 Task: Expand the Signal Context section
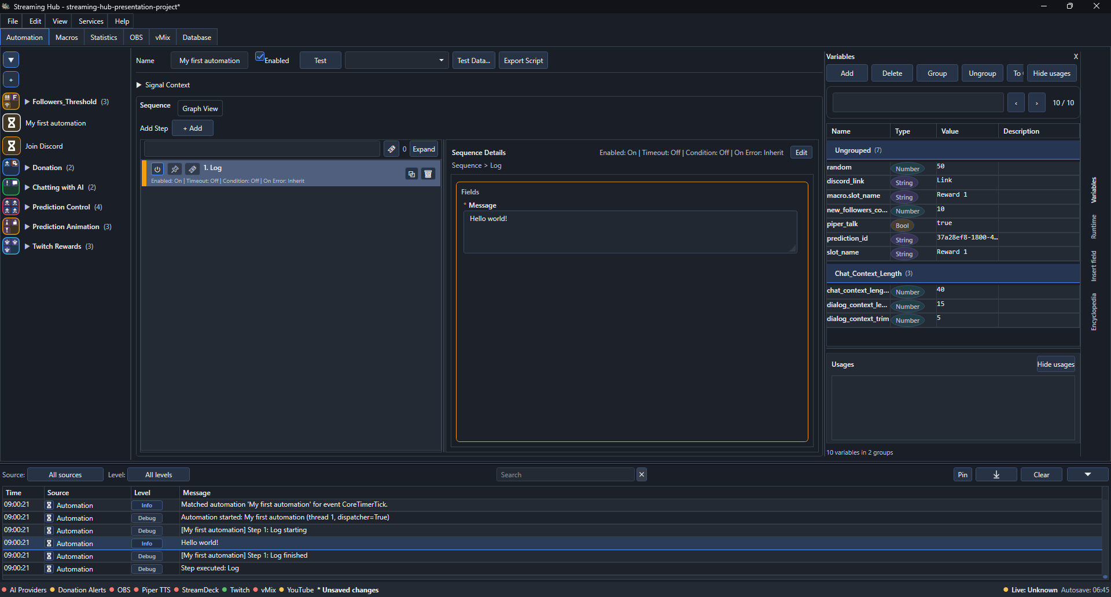click(139, 85)
